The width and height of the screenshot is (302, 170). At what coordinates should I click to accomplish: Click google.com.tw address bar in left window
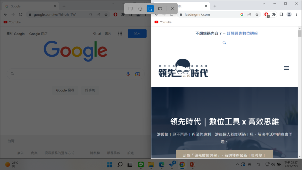[55, 15]
